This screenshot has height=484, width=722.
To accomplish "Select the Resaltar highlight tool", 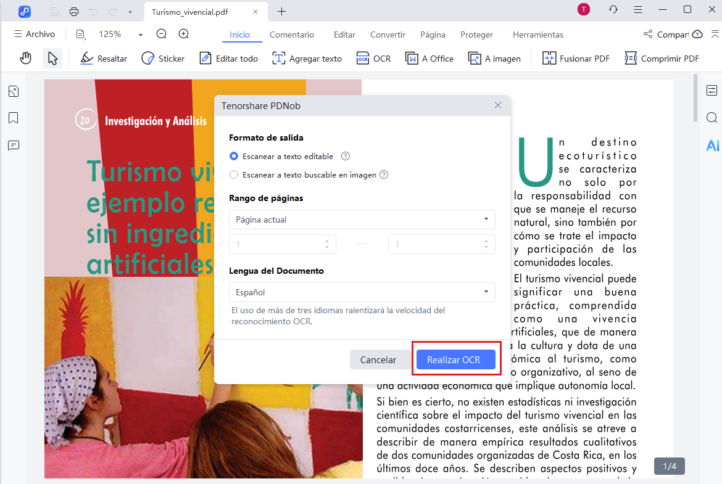I will (x=103, y=58).
